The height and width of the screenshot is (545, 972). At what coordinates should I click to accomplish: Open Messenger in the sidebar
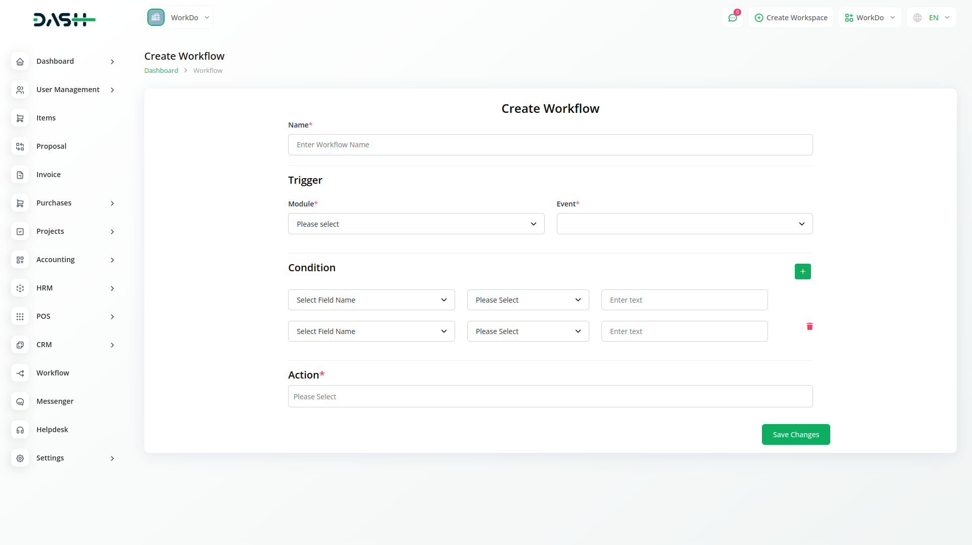point(55,401)
